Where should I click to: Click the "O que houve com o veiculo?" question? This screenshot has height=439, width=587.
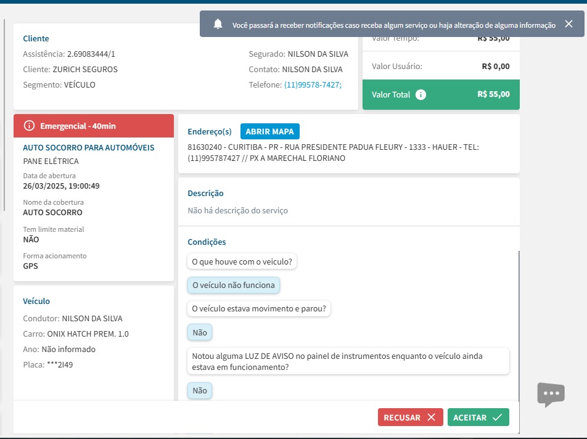pos(242,261)
